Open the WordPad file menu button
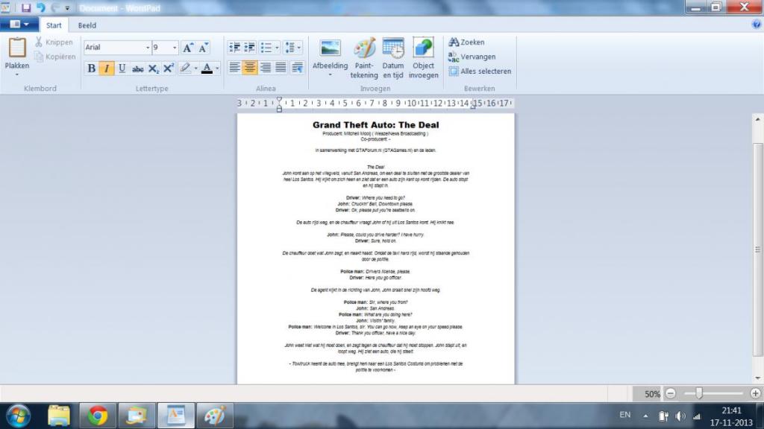The height and width of the screenshot is (429, 764). point(19,25)
